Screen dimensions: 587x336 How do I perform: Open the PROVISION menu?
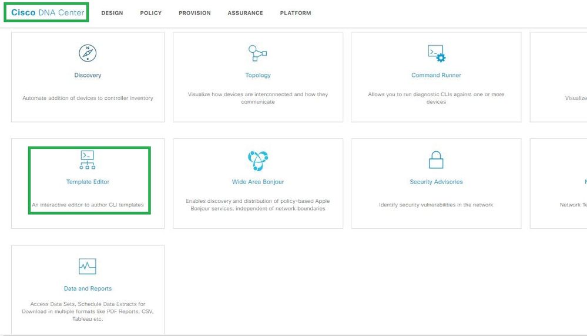(x=194, y=13)
